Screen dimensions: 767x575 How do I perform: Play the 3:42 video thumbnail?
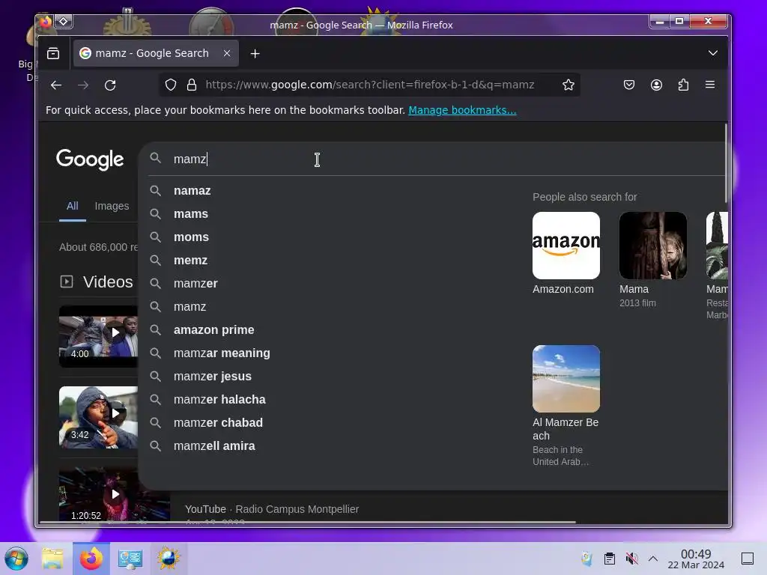(98, 417)
